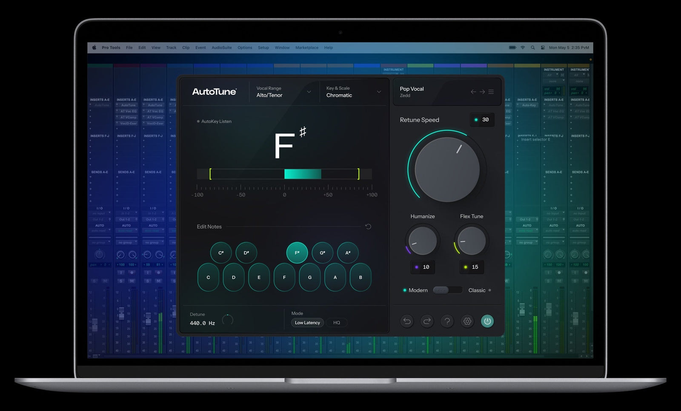
Task: Deselect the highlighted F# note
Action: (x=297, y=252)
